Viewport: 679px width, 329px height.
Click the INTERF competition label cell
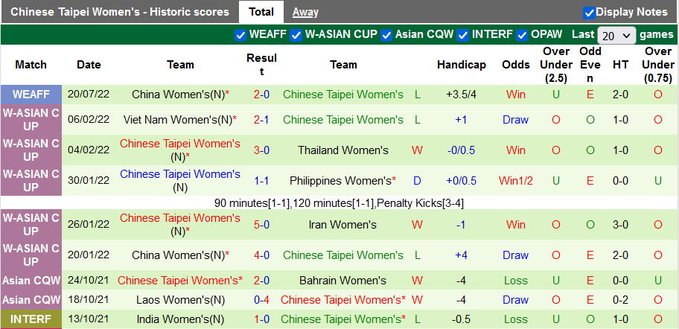point(31,319)
